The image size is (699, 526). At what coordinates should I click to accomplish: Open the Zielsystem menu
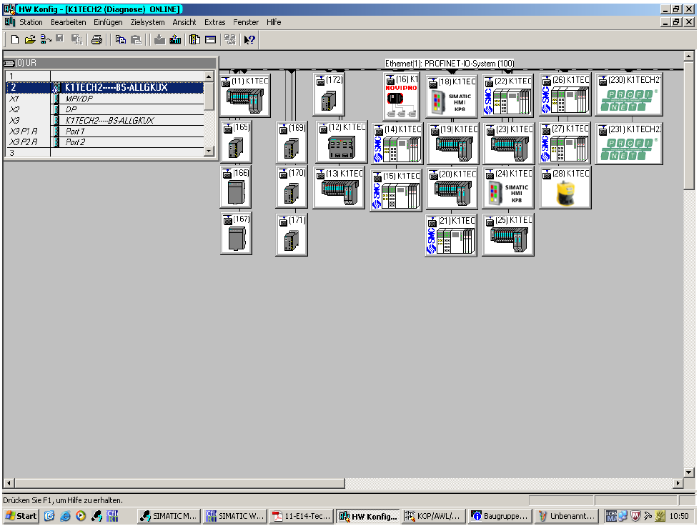pos(147,22)
